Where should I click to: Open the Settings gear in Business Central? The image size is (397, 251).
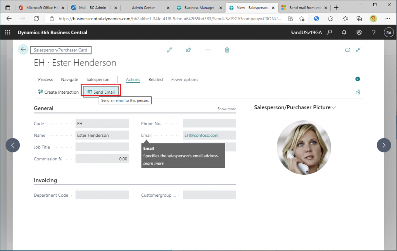[359, 32]
